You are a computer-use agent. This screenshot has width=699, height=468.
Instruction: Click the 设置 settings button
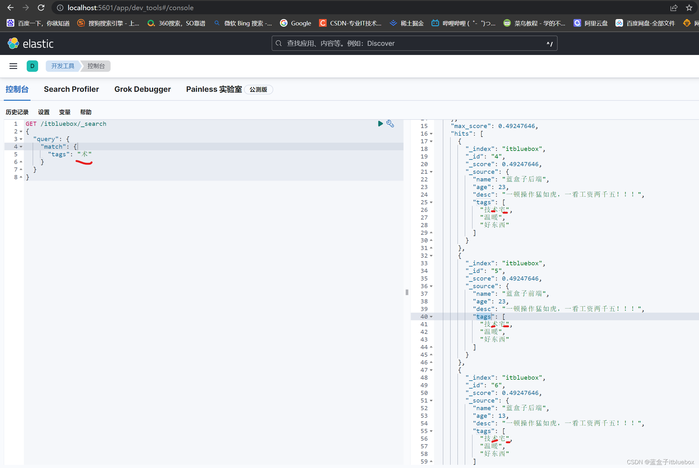point(44,112)
